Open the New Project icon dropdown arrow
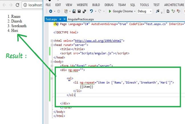 pyautogui.click(x=70, y=11)
